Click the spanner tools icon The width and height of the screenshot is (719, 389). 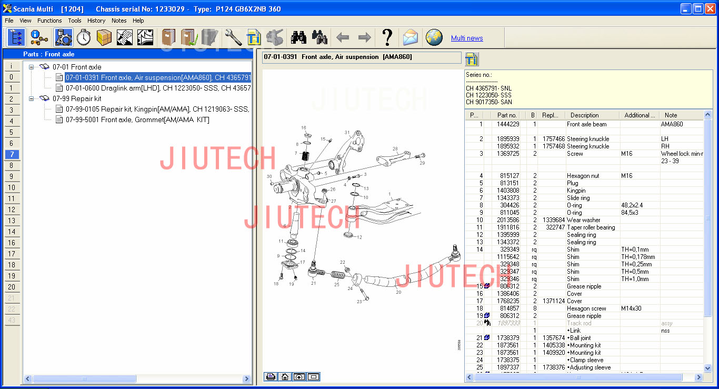(x=233, y=37)
